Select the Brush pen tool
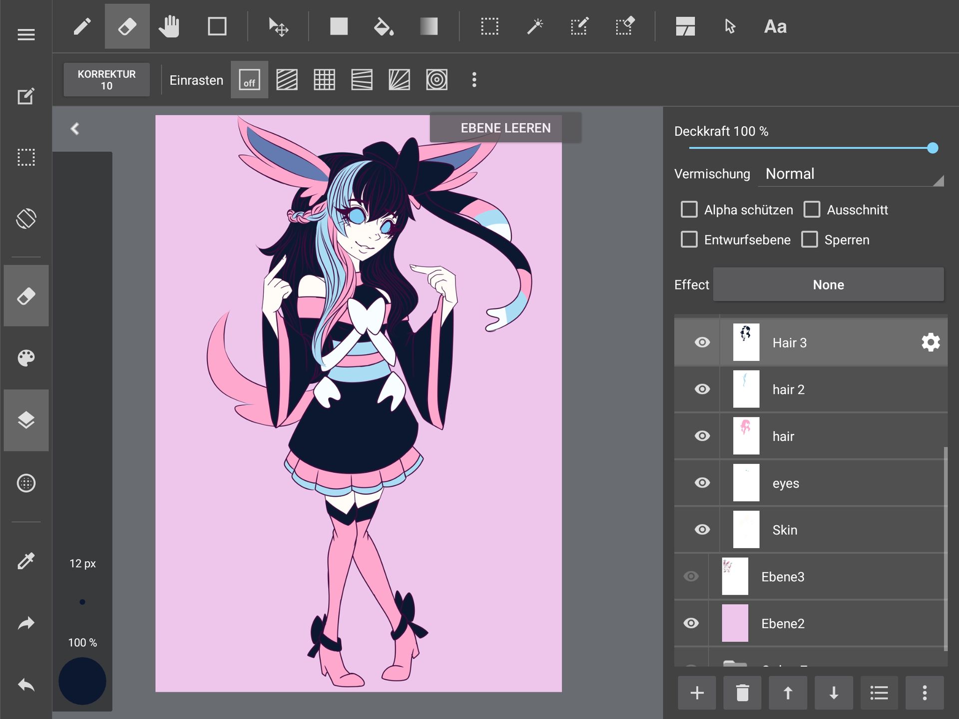 click(x=82, y=26)
